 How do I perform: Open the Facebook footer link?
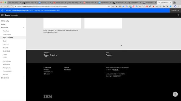click(x=67, y=70)
